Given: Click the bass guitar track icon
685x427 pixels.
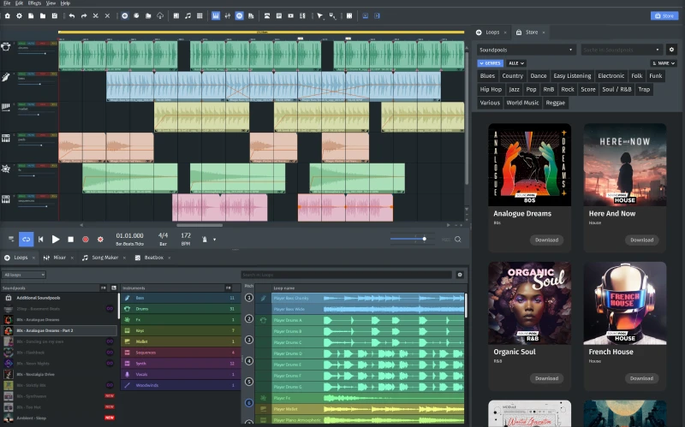Looking at the screenshot, I should tap(6, 77).
